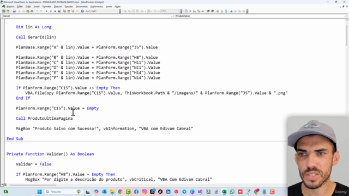
Task: Click the 'End Sub' line
Action: 15,139
